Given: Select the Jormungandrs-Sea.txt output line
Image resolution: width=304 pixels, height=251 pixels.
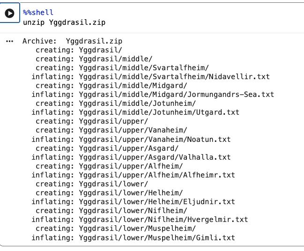Looking at the screenshot, I should [153, 95].
